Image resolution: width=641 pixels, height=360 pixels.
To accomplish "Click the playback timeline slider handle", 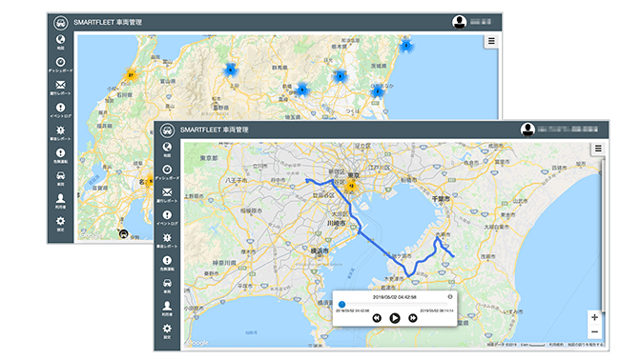I will (341, 304).
